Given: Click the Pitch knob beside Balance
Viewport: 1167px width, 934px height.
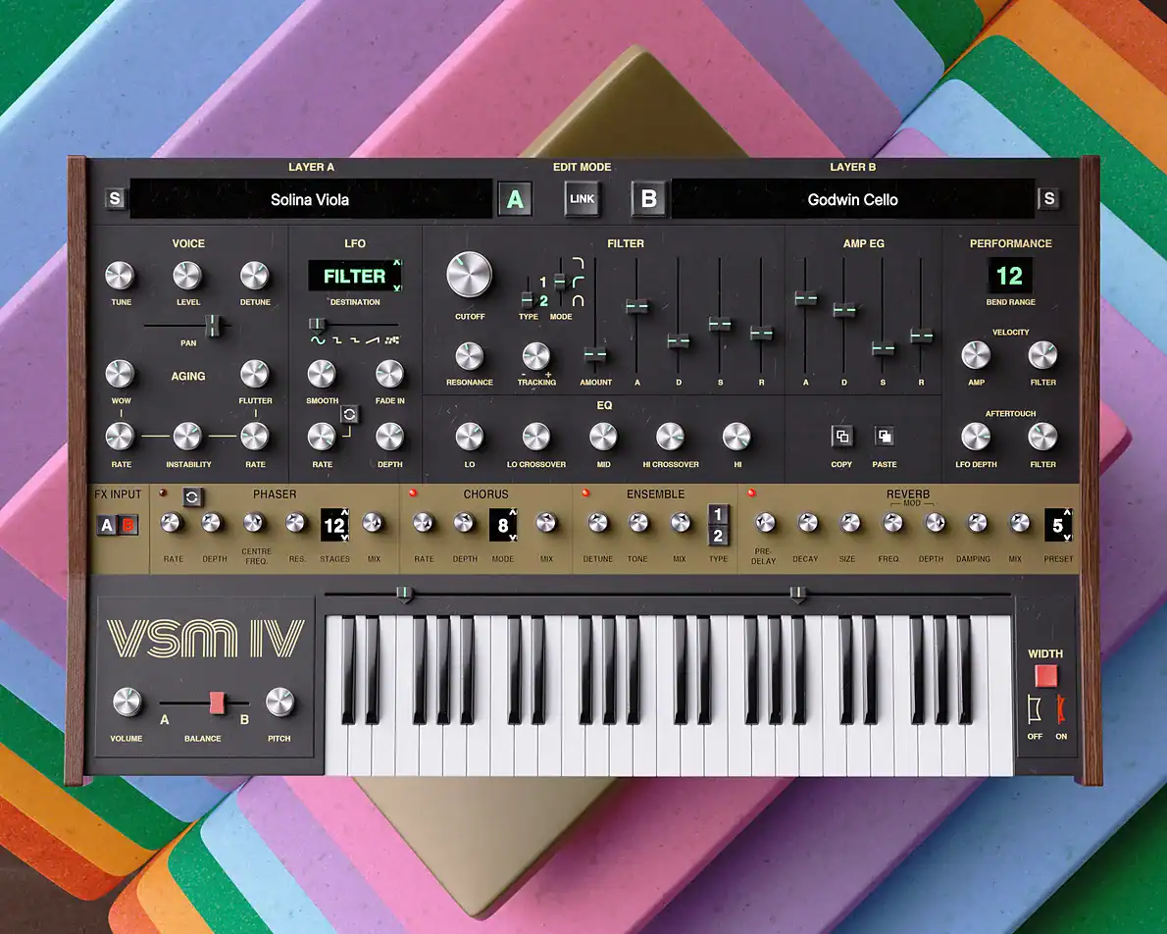Looking at the screenshot, I should (x=280, y=702).
